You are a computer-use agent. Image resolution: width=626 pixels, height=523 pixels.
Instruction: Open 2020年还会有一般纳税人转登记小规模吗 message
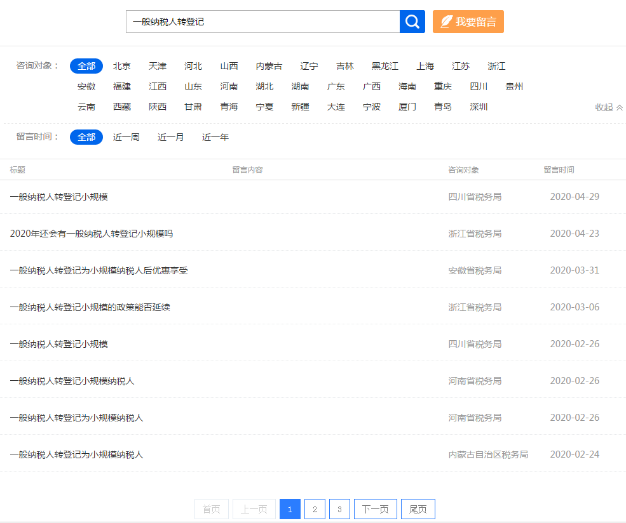92,234
